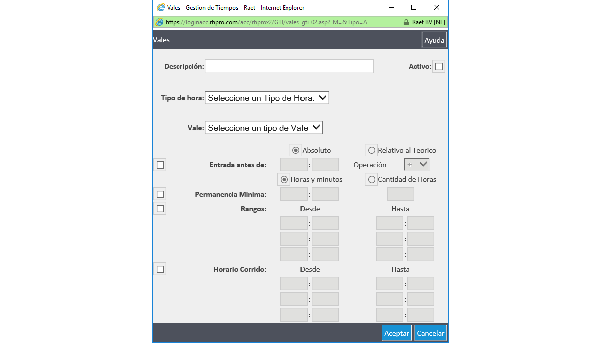Click the address bar URL text
This screenshot has height=343, width=601.
(266, 22)
